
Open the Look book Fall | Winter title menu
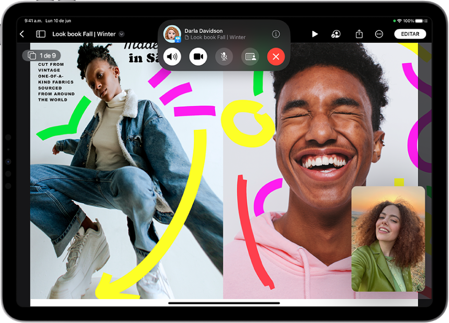coord(121,34)
